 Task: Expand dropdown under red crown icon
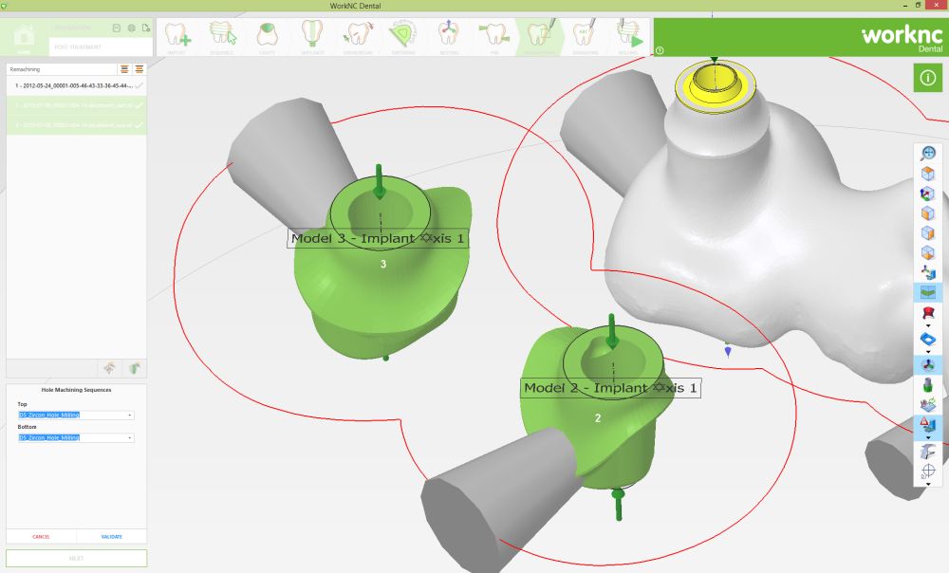(x=928, y=325)
